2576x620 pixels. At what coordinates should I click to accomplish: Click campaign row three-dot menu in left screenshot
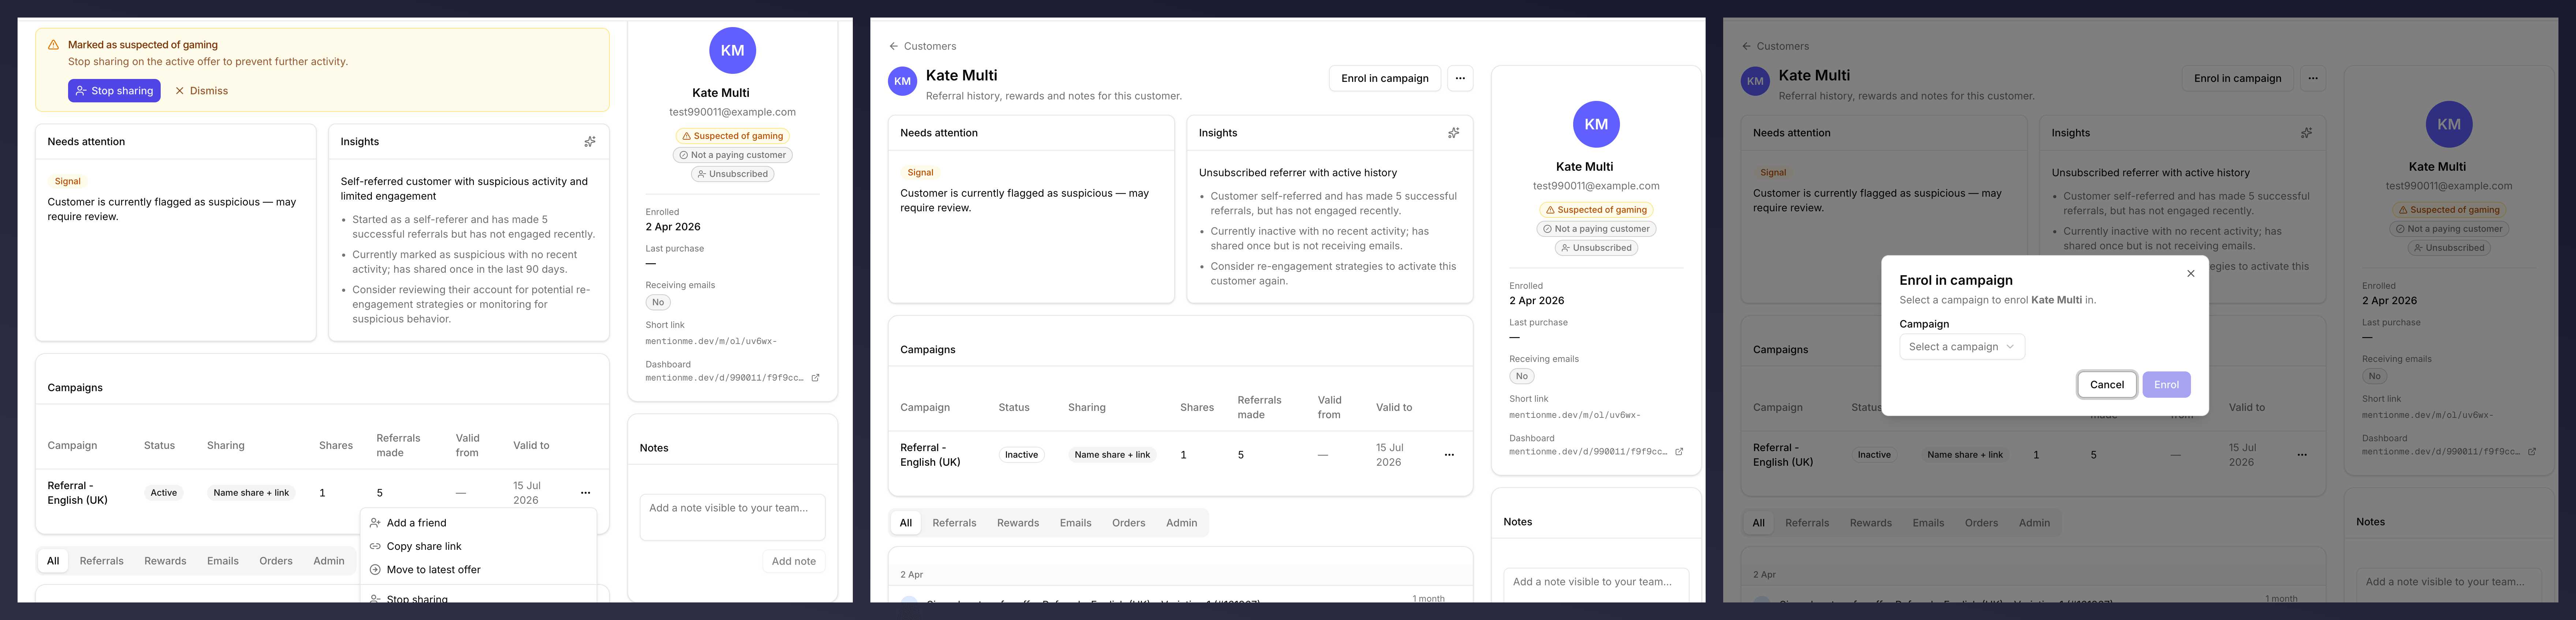[585, 493]
